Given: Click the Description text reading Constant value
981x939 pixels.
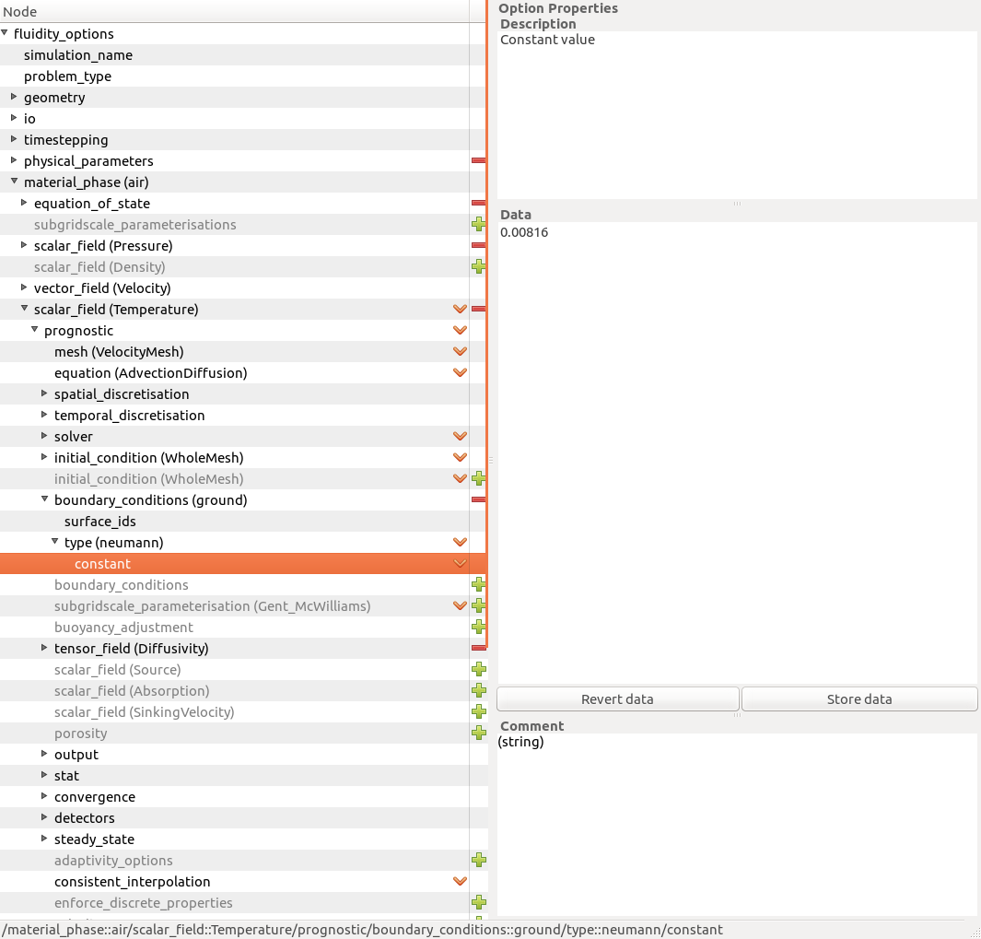Looking at the screenshot, I should pos(547,40).
